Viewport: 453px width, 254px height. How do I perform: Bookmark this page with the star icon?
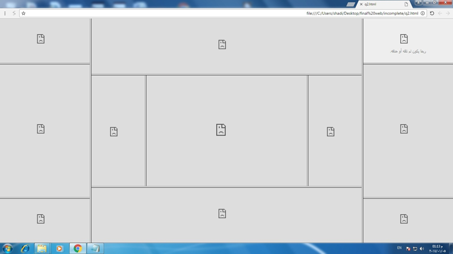tap(23, 13)
